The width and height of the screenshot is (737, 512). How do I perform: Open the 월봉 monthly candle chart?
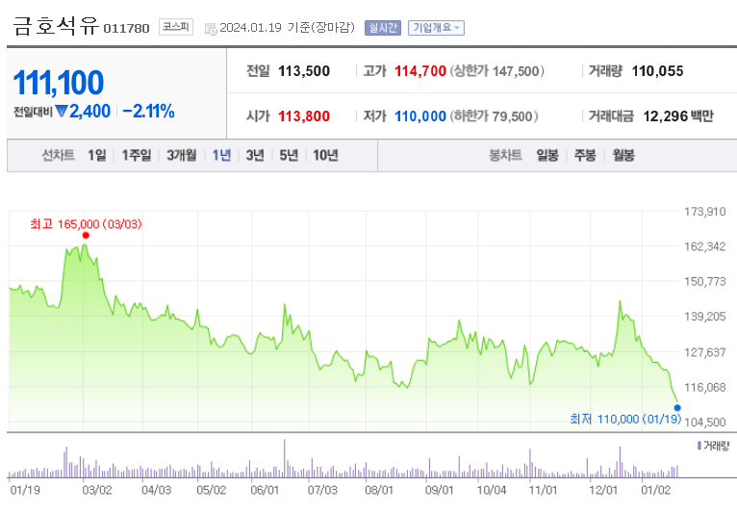[623, 155]
